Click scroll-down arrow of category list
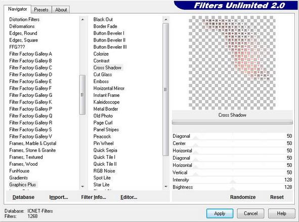The image size is (299, 222). pyautogui.click(x=82, y=187)
